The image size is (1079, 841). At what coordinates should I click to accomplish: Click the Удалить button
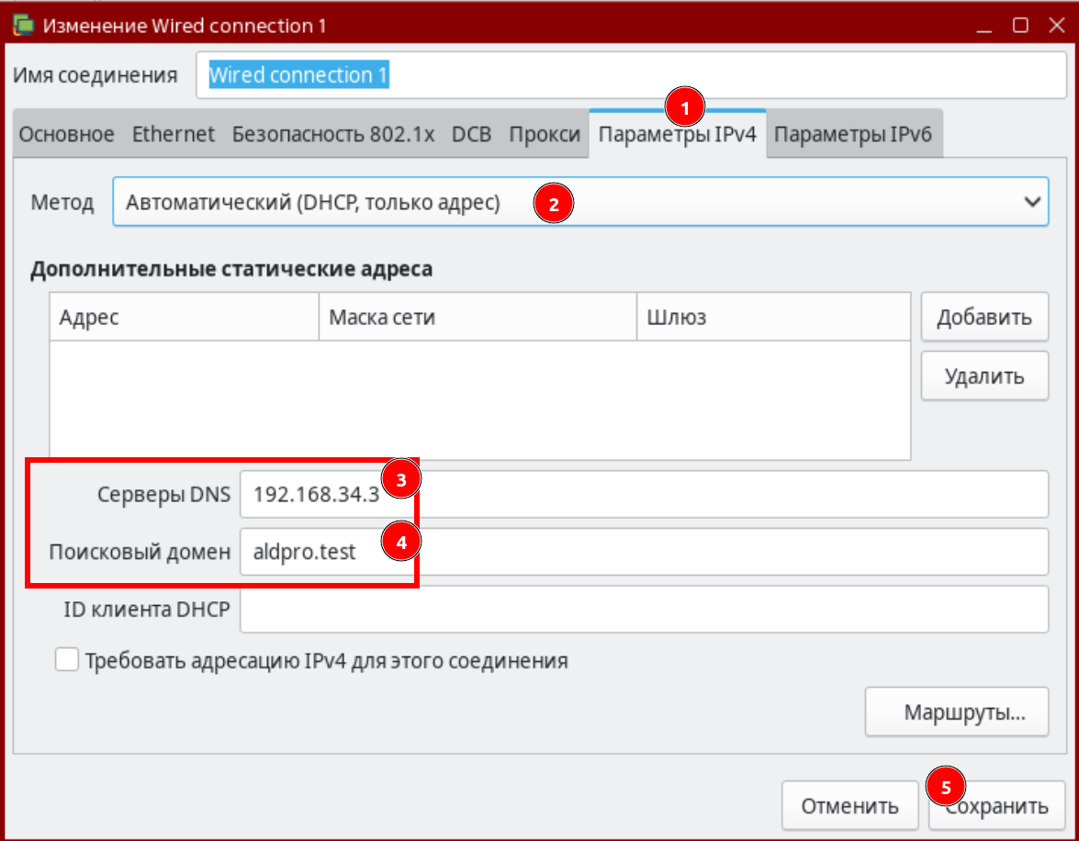click(x=983, y=376)
